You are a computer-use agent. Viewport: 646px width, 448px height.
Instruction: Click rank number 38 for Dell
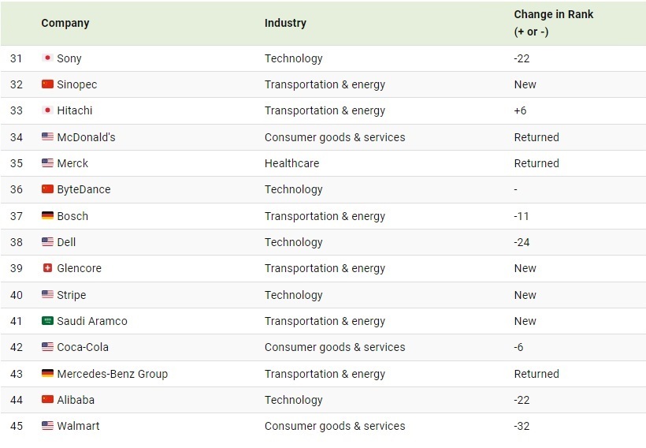[17, 242]
